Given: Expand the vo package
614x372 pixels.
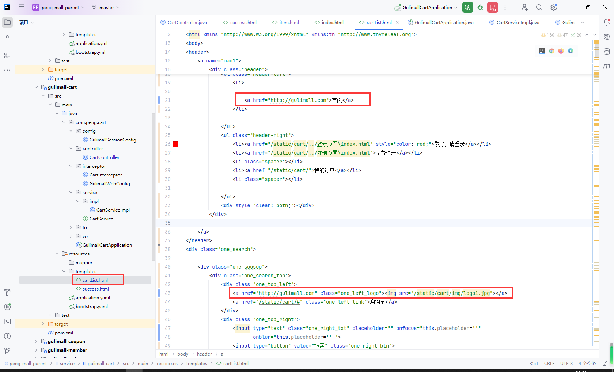Looking at the screenshot, I should tap(71, 236).
